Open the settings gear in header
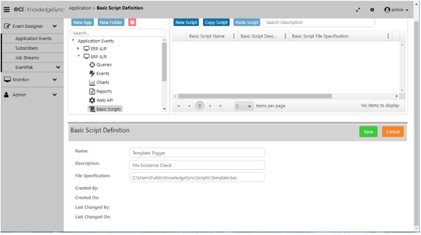Image resolution: width=421 pixels, height=235 pixels. (372, 10)
